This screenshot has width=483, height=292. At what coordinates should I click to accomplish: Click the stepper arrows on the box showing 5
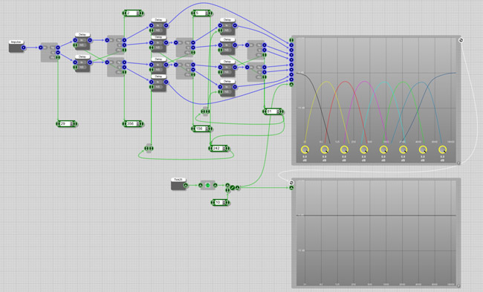tap(207, 13)
